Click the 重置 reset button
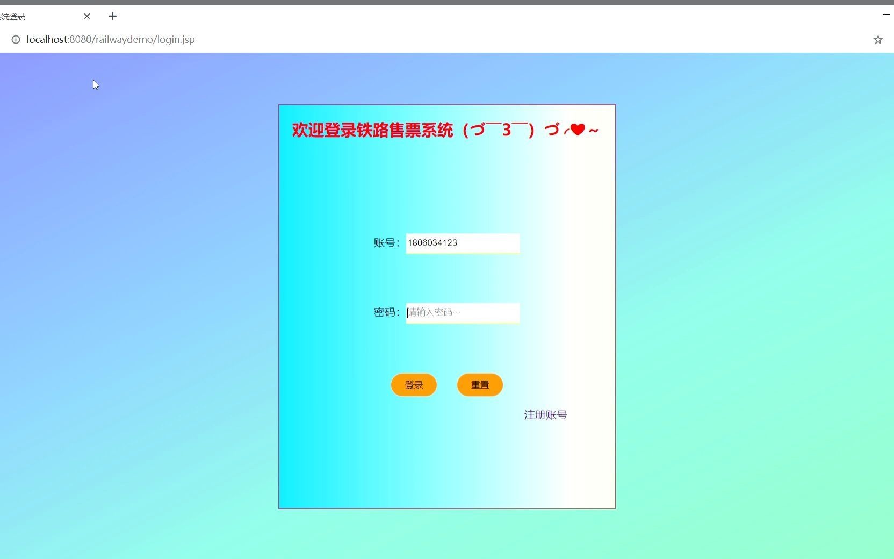The width and height of the screenshot is (894, 559). (x=480, y=385)
